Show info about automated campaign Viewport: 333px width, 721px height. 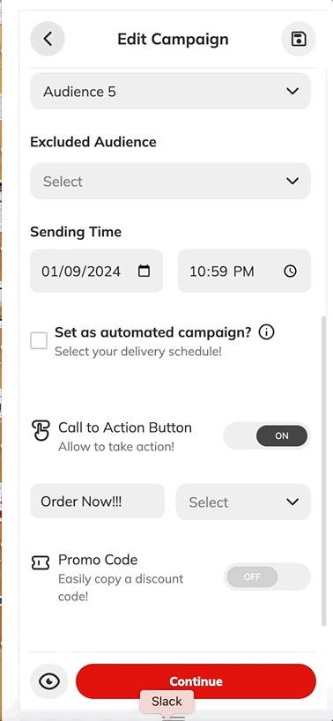266,331
